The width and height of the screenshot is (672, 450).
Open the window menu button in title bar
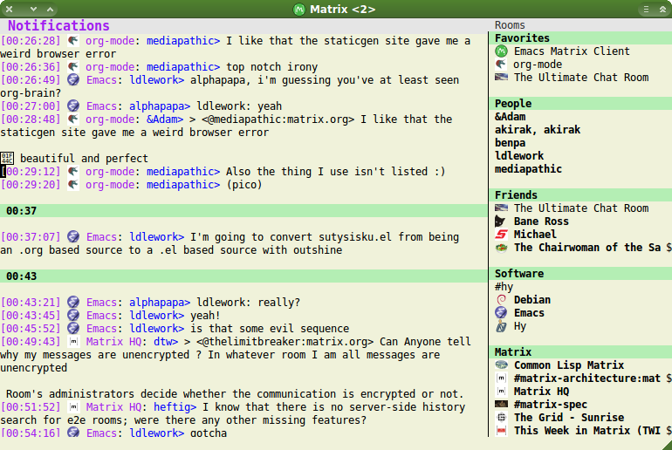coord(646,9)
